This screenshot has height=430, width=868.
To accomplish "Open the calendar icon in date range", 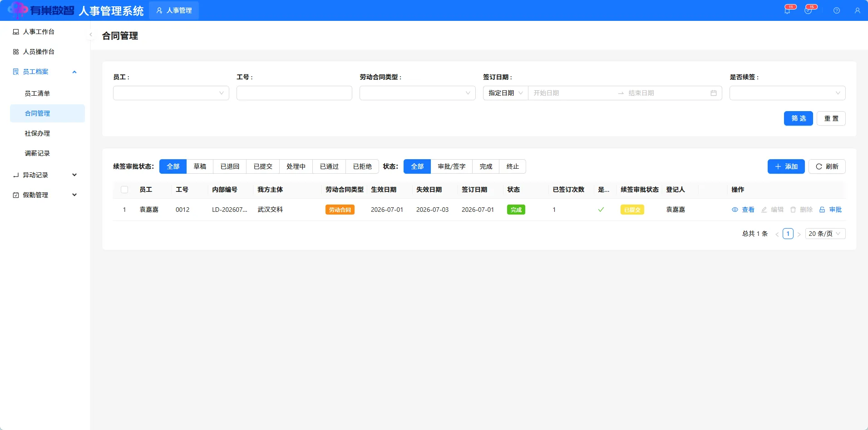I will [714, 93].
